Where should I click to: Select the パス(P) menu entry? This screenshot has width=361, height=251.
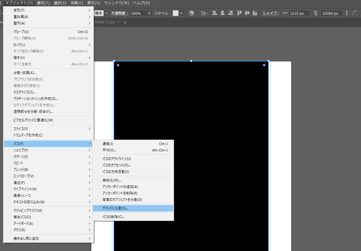click(48, 144)
